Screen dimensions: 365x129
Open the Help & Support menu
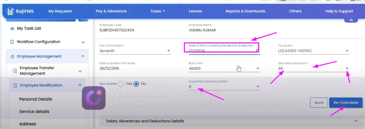tap(339, 11)
